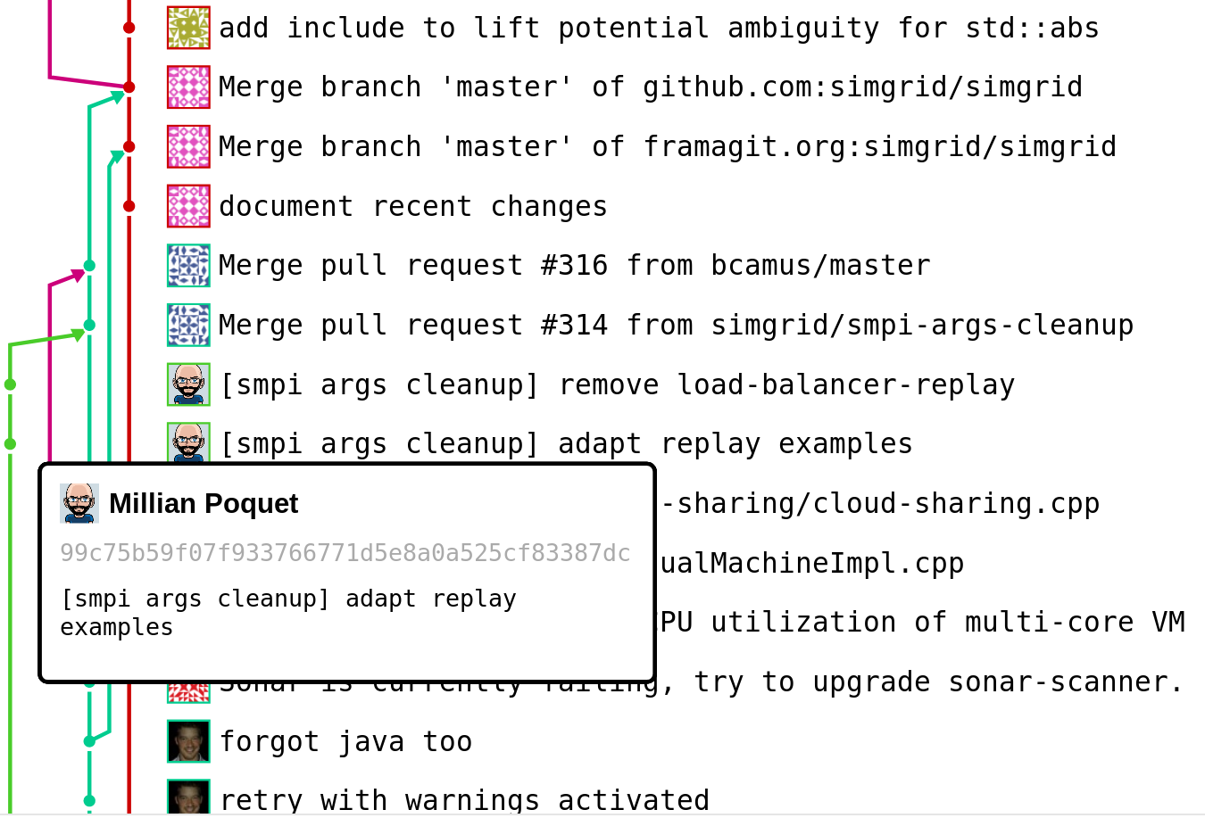Click teal graph node for pull request #316
This screenshot has height=818, width=1205.
click(89, 266)
